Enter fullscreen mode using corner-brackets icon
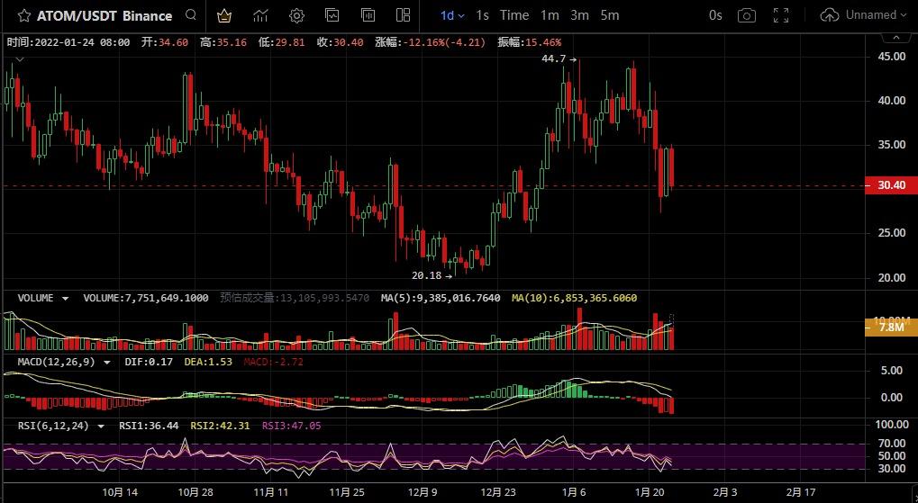The image size is (918, 503). [781, 15]
